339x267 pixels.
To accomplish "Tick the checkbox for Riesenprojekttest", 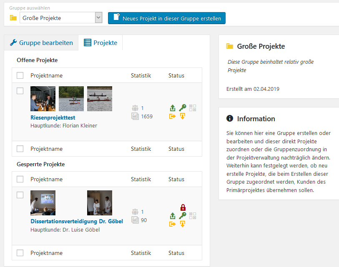I will pyautogui.click(x=20, y=91).
